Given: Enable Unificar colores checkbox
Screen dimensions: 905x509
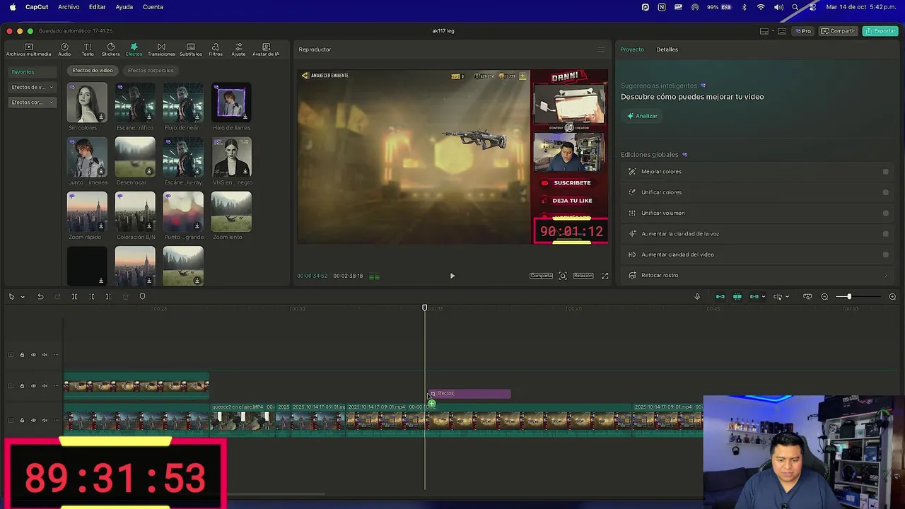Looking at the screenshot, I should (x=885, y=192).
